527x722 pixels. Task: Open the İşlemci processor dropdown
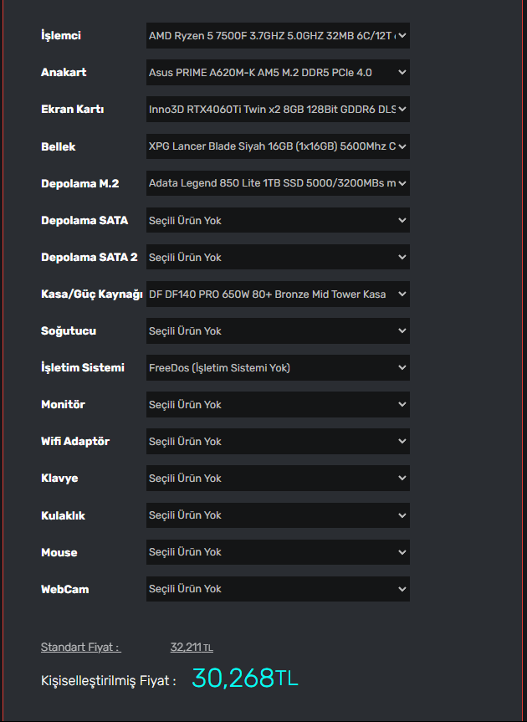[x=278, y=36]
